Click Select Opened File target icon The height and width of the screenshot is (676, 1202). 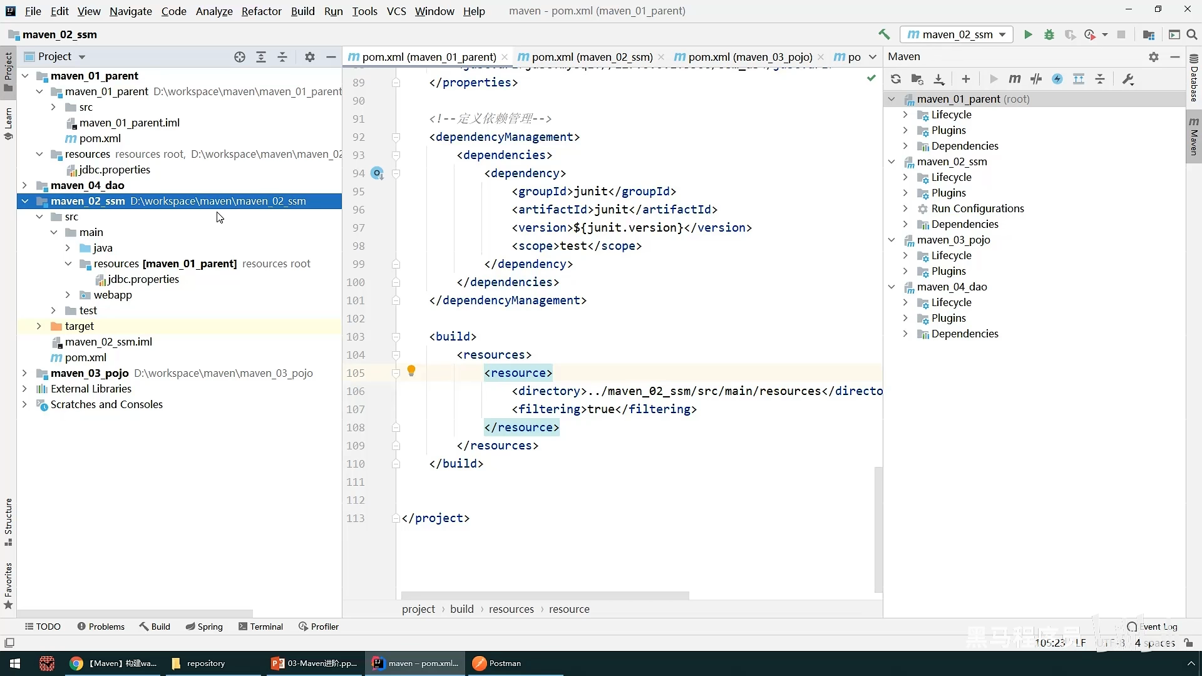click(x=240, y=57)
